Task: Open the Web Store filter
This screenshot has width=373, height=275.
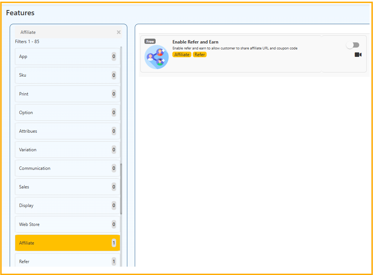Action: coord(67,224)
